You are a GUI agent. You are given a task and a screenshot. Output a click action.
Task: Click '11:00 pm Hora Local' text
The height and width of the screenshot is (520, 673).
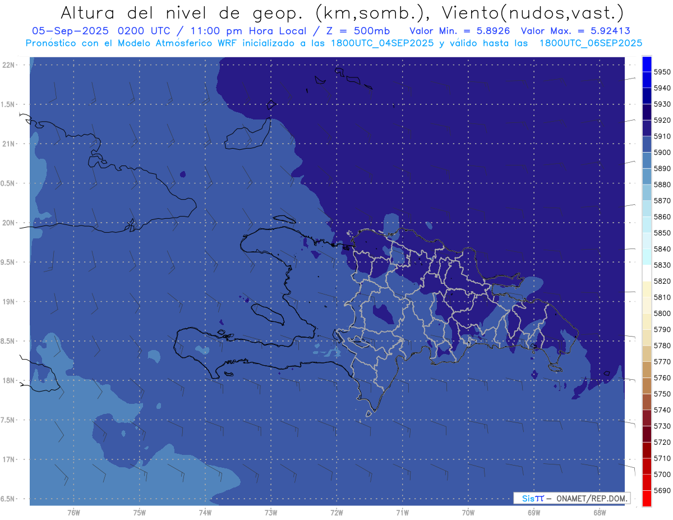[x=250, y=31]
